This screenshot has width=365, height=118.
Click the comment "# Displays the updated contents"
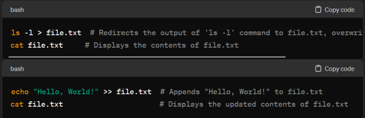254,104
